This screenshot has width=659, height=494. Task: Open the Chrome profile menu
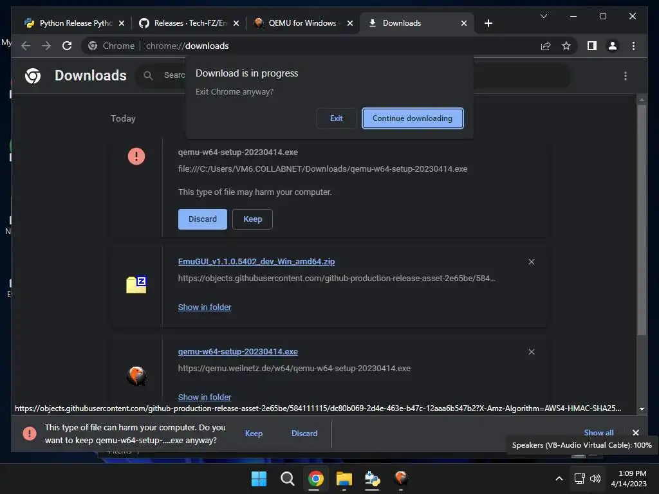pyautogui.click(x=613, y=46)
